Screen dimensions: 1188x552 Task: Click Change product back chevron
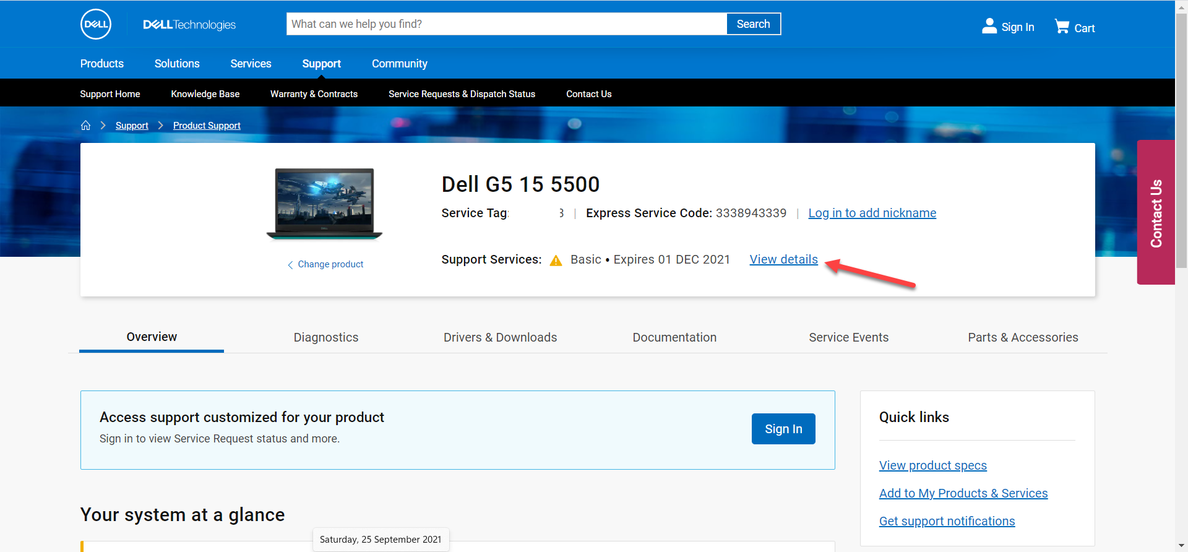pos(290,265)
